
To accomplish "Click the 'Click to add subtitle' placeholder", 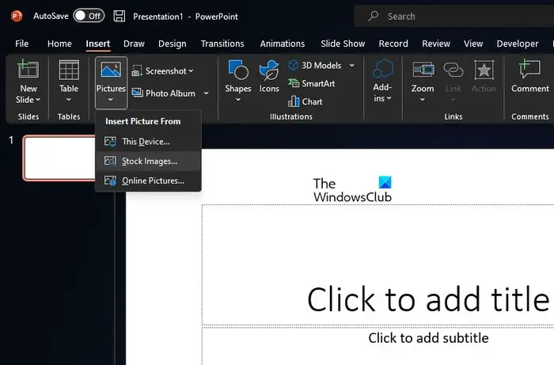I will click(x=428, y=338).
